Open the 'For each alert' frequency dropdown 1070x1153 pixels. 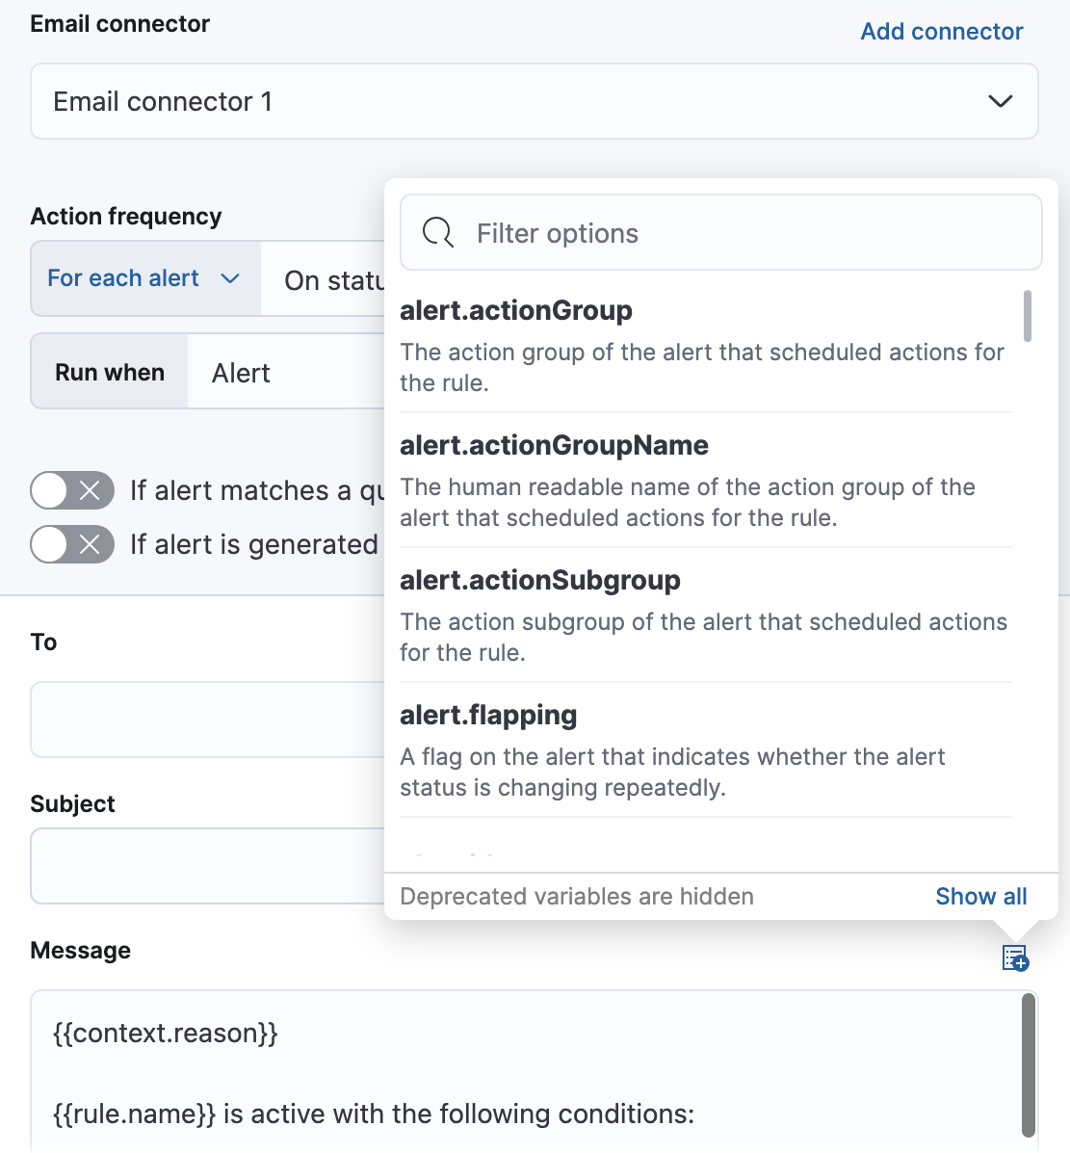coord(144,277)
